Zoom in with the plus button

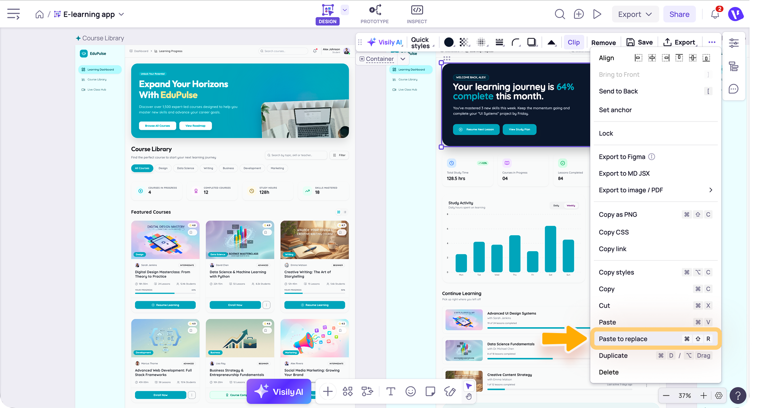coord(703,396)
